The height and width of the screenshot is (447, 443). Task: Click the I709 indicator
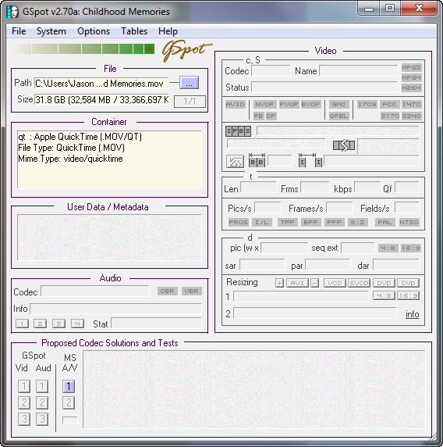(367, 105)
